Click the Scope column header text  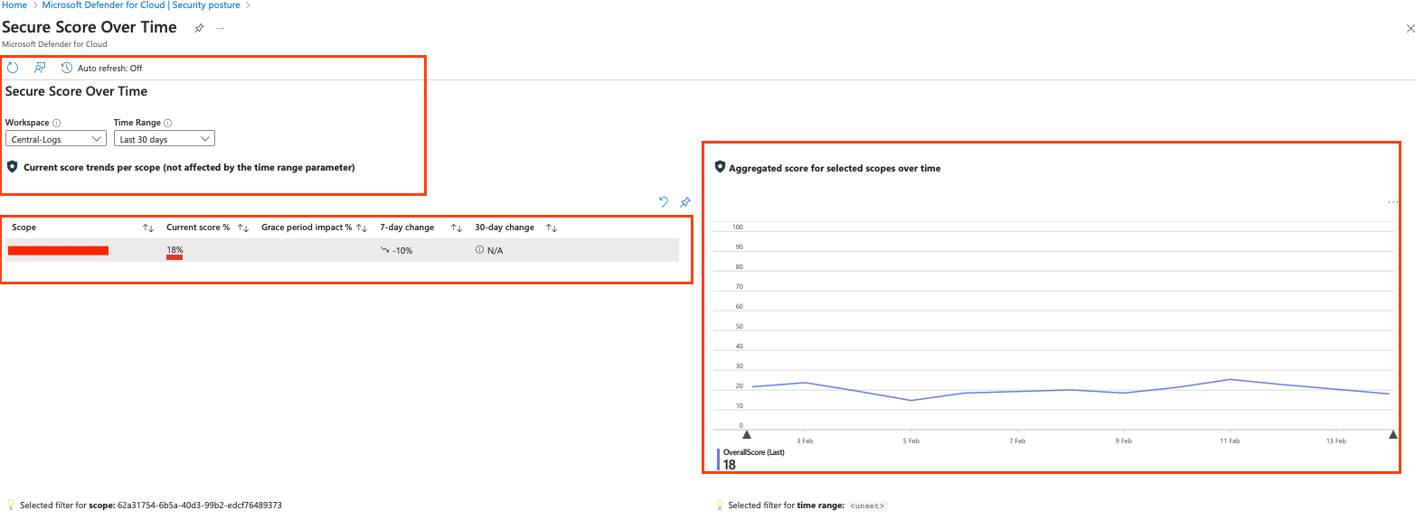24,227
